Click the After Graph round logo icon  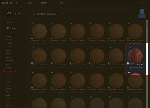click(9, 13)
